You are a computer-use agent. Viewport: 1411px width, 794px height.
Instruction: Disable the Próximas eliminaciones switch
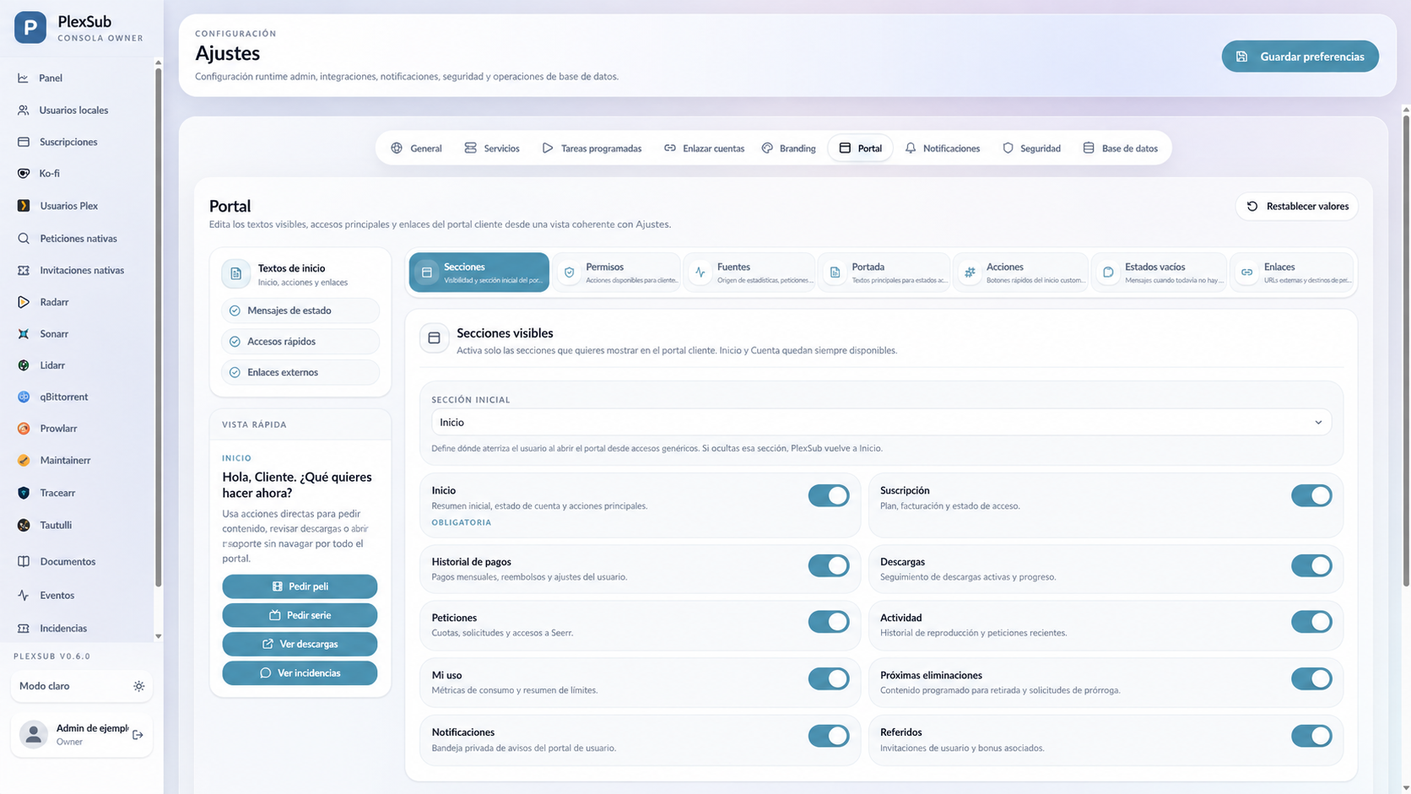tap(1311, 678)
